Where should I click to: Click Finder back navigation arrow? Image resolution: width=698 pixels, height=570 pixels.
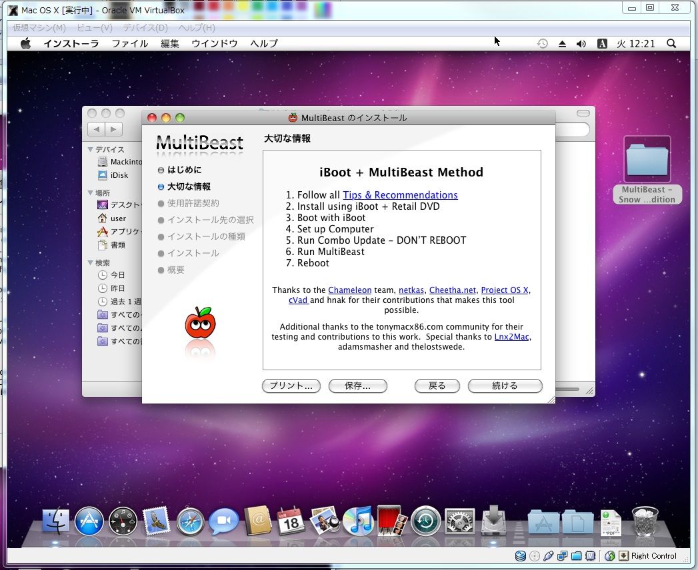(x=97, y=129)
